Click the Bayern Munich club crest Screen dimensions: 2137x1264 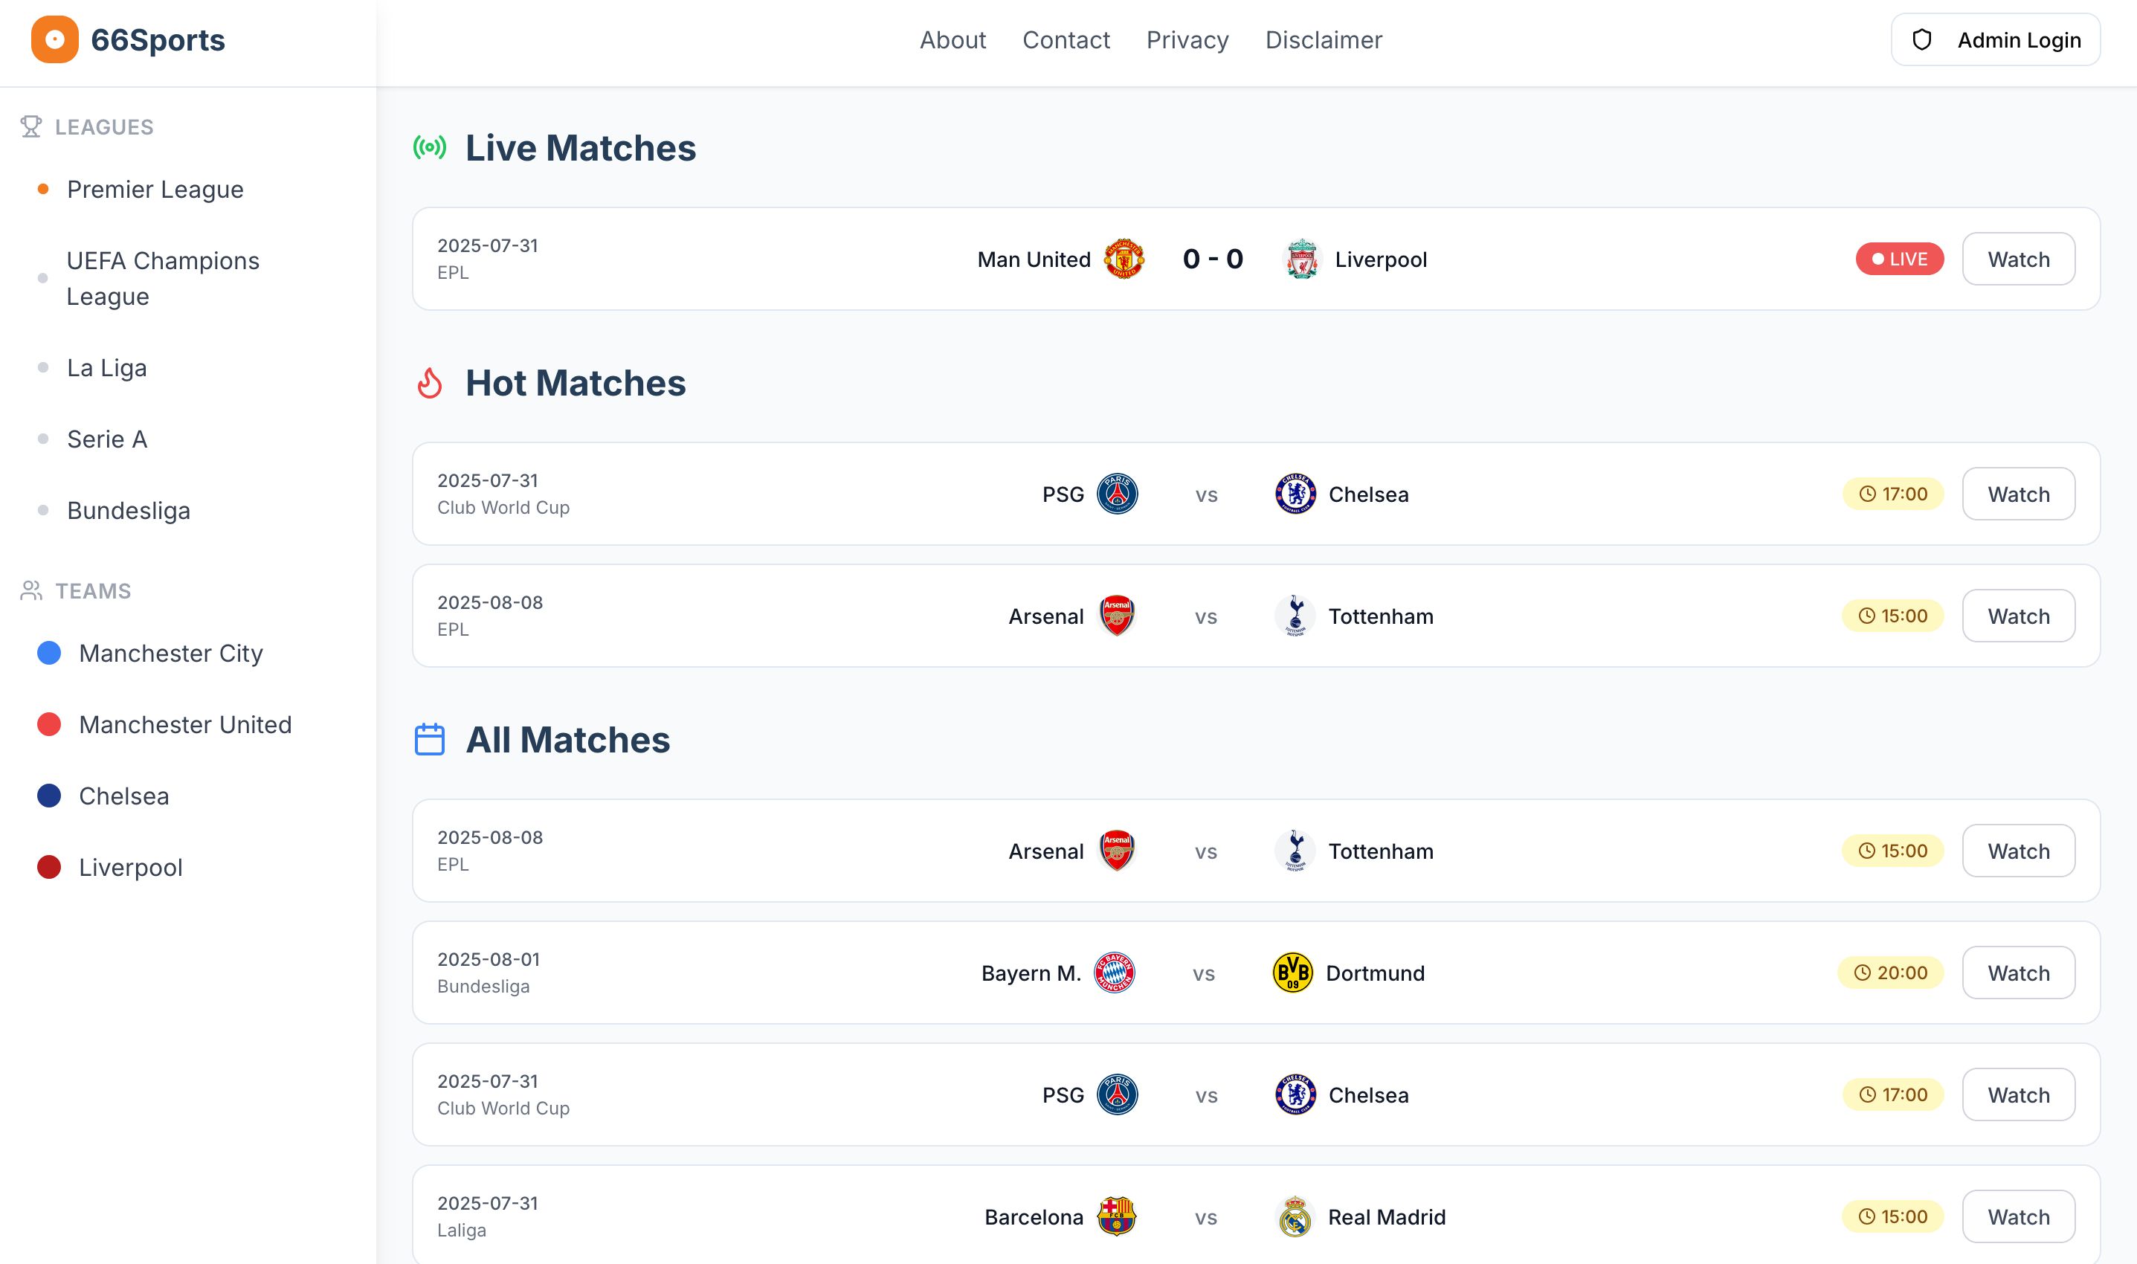(x=1114, y=973)
